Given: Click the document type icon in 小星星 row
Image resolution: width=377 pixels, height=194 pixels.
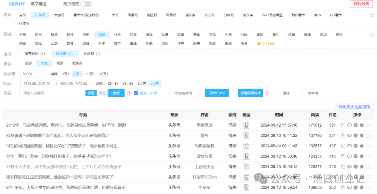Looking at the screenshot, I should coord(246,187).
